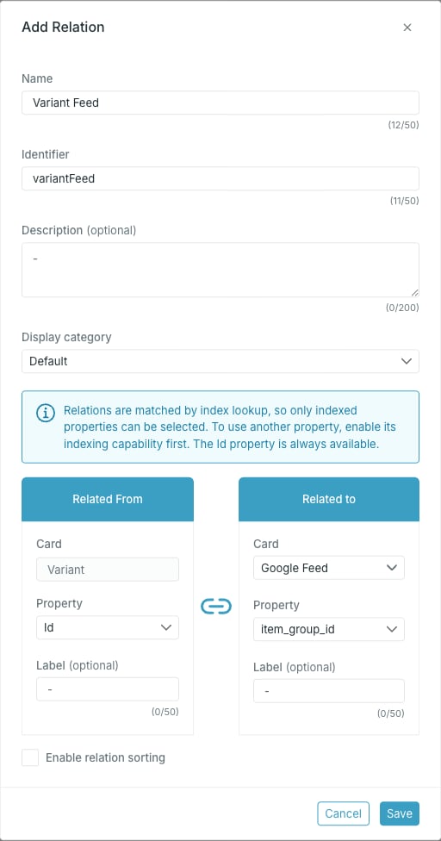Close the Add Relation dialog with X
The image size is (441, 841).
click(x=407, y=28)
